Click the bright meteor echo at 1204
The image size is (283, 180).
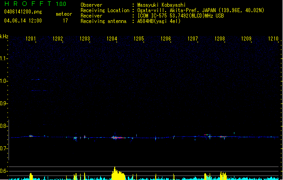pos(118,138)
